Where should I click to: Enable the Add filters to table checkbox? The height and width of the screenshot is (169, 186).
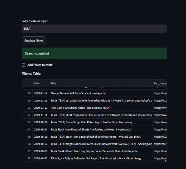click(24, 65)
